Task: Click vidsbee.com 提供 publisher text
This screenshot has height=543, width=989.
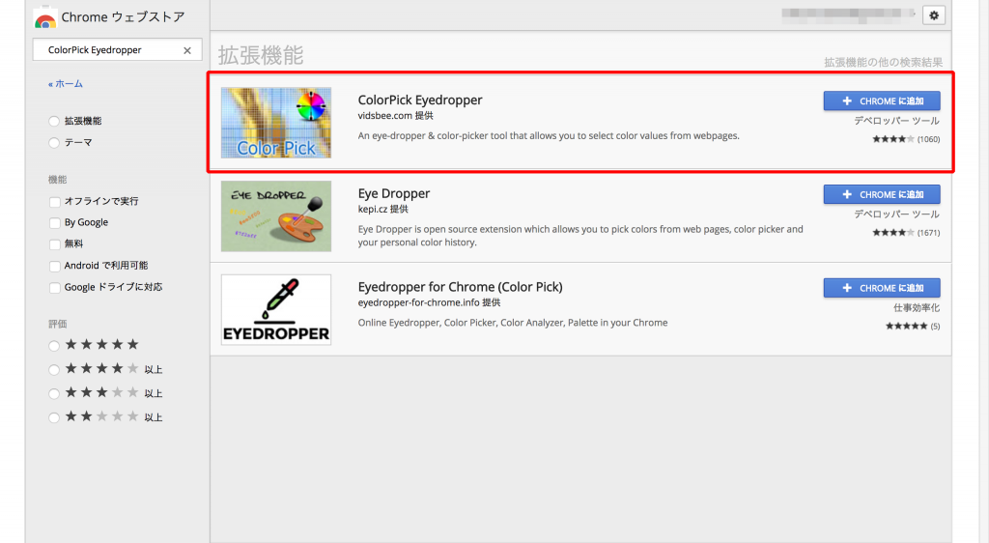Action: tap(395, 115)
